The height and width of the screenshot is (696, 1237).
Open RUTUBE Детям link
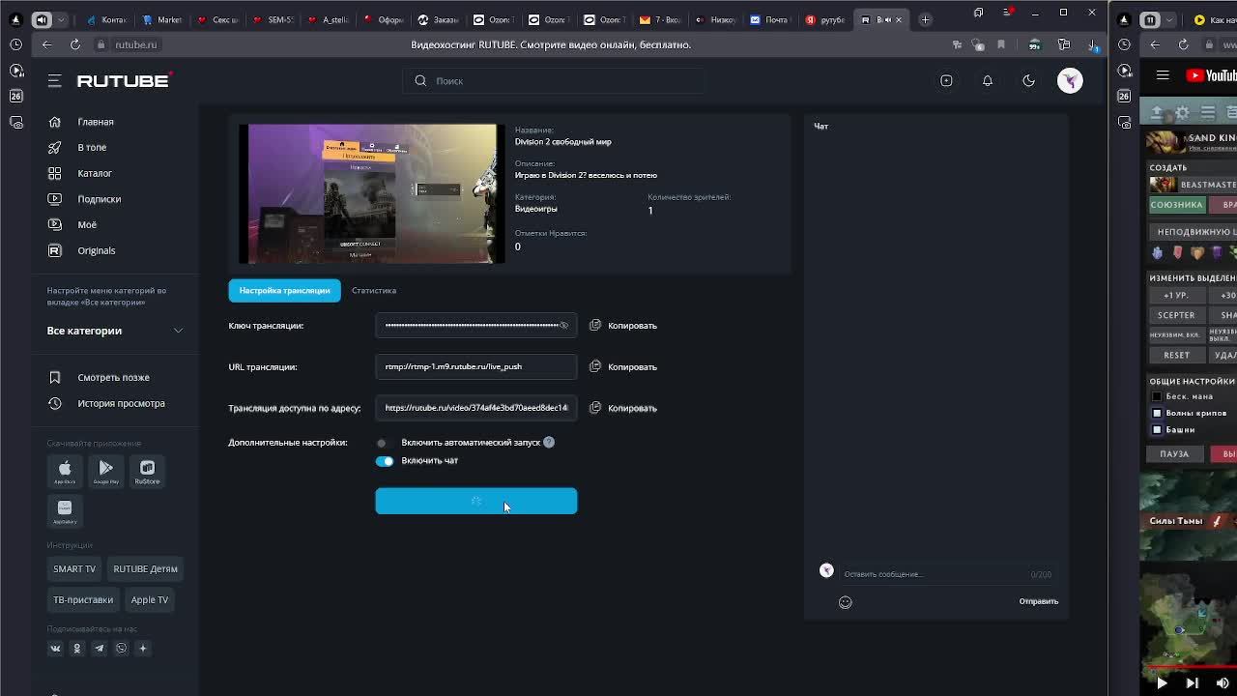coord(145,569)
